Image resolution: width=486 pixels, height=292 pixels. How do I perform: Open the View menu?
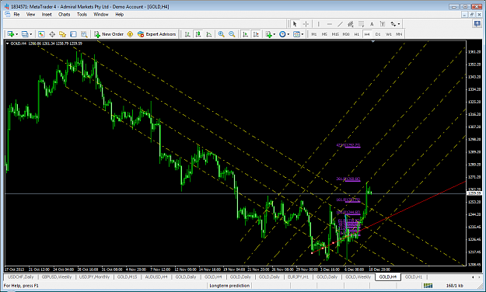30,14
